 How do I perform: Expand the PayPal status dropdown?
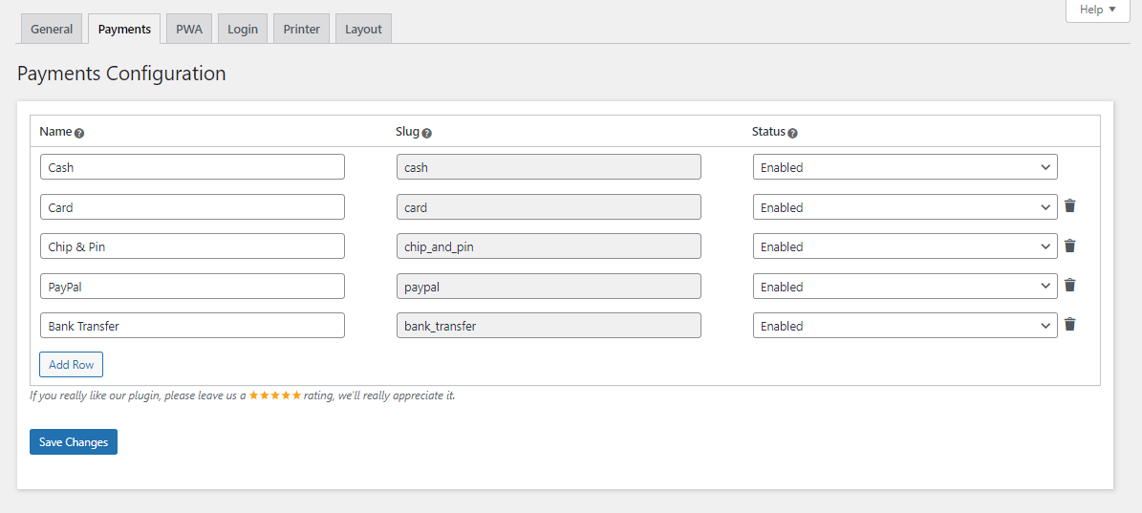pyautogui.click(x=904, y=287)
